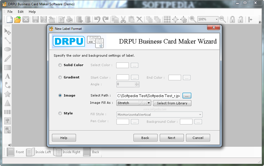The height and width of the screenshot is (166, 264).
Task: Select the Ellipse drawing tool
Action: pyautogui.click(x=8, y=49)
